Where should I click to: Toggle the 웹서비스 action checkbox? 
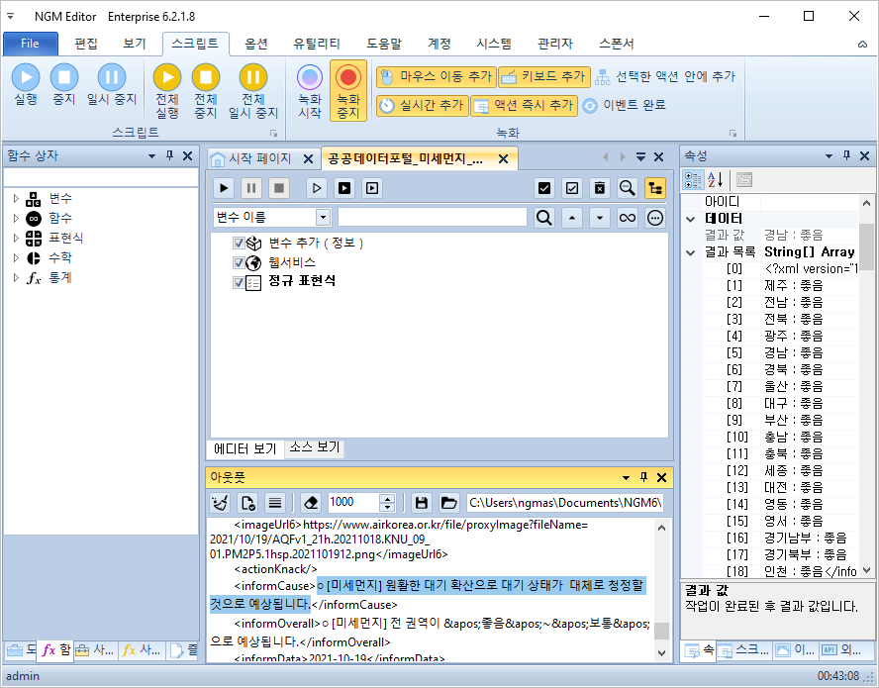tap(239, 262)
